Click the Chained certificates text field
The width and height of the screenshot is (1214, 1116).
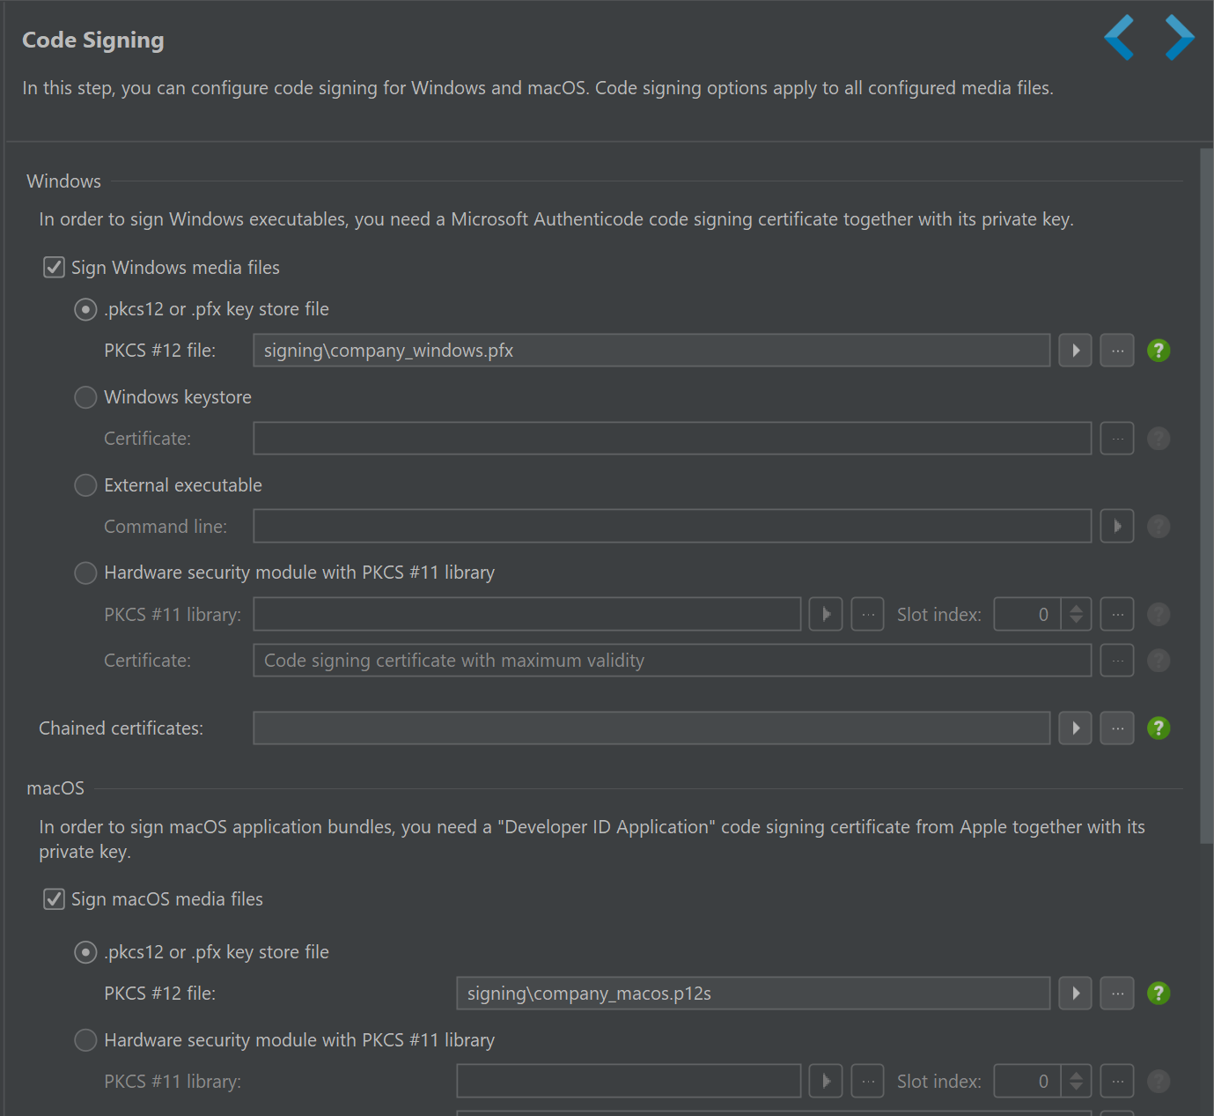tap(651, 728)
